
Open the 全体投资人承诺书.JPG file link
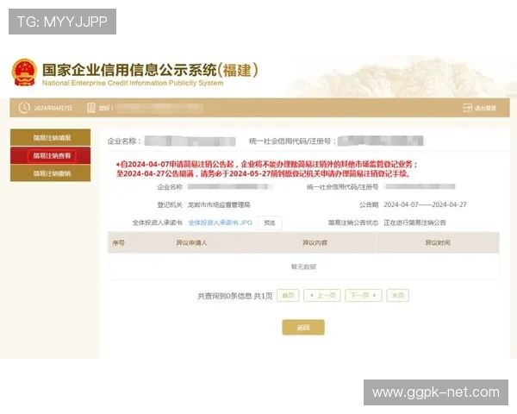[x=220, y=223]
